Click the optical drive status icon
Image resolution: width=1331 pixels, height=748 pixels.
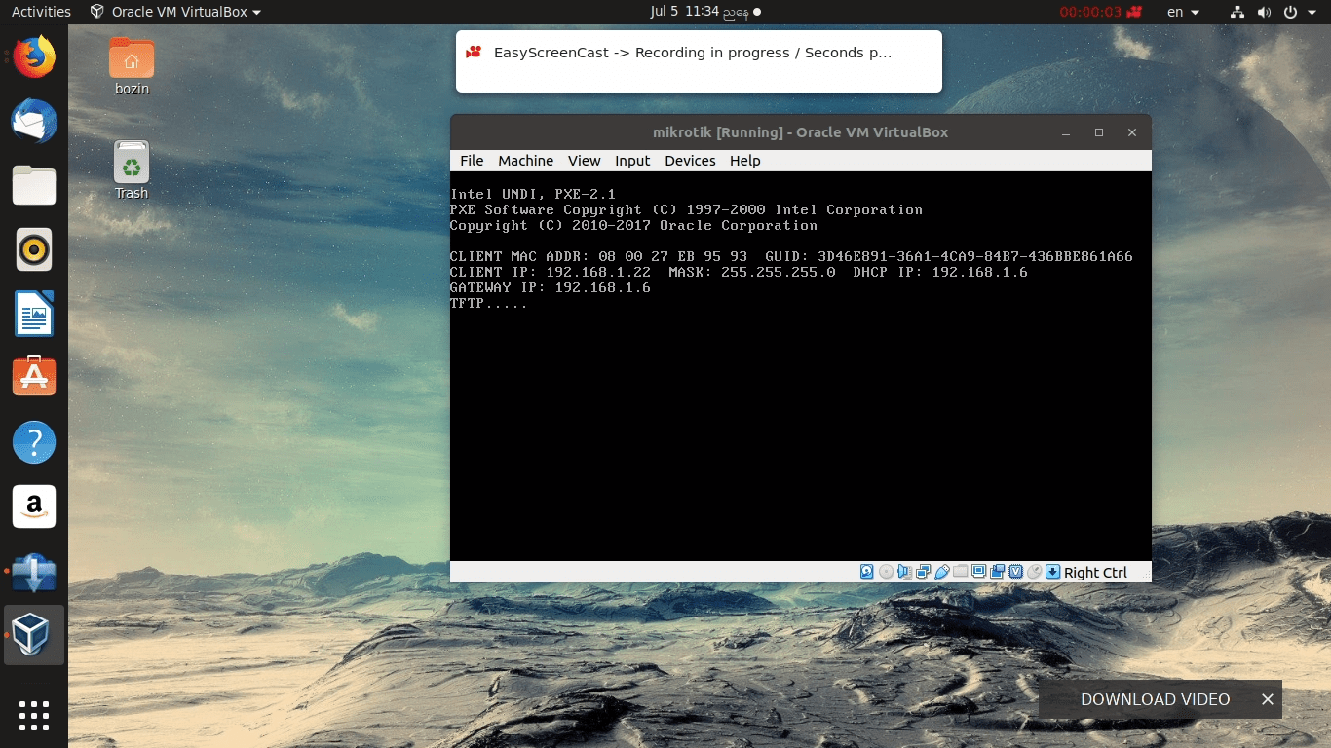884,572
